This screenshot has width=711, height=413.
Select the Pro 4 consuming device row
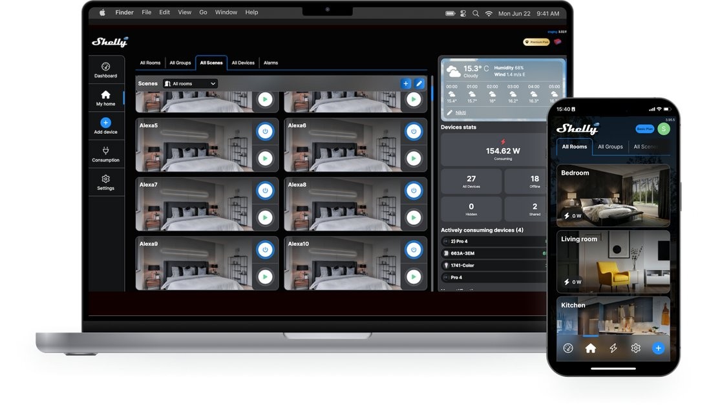coord(494,277)
